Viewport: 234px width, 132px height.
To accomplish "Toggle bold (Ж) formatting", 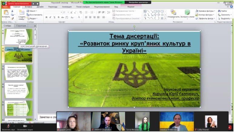I will point(46,17).
